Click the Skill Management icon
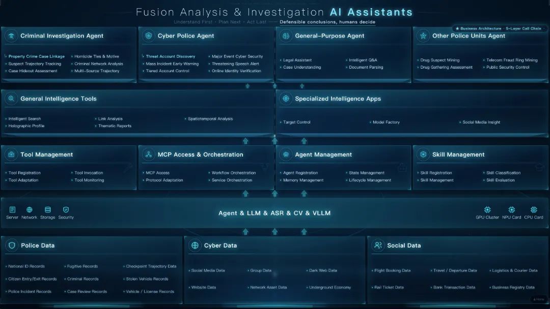 point(423,154)
